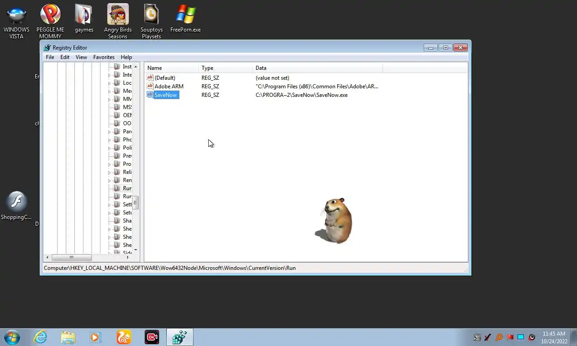Click the tree pane's horizontal scrollbar right arrow
This screenshot has width=577, height=346.
128,257
